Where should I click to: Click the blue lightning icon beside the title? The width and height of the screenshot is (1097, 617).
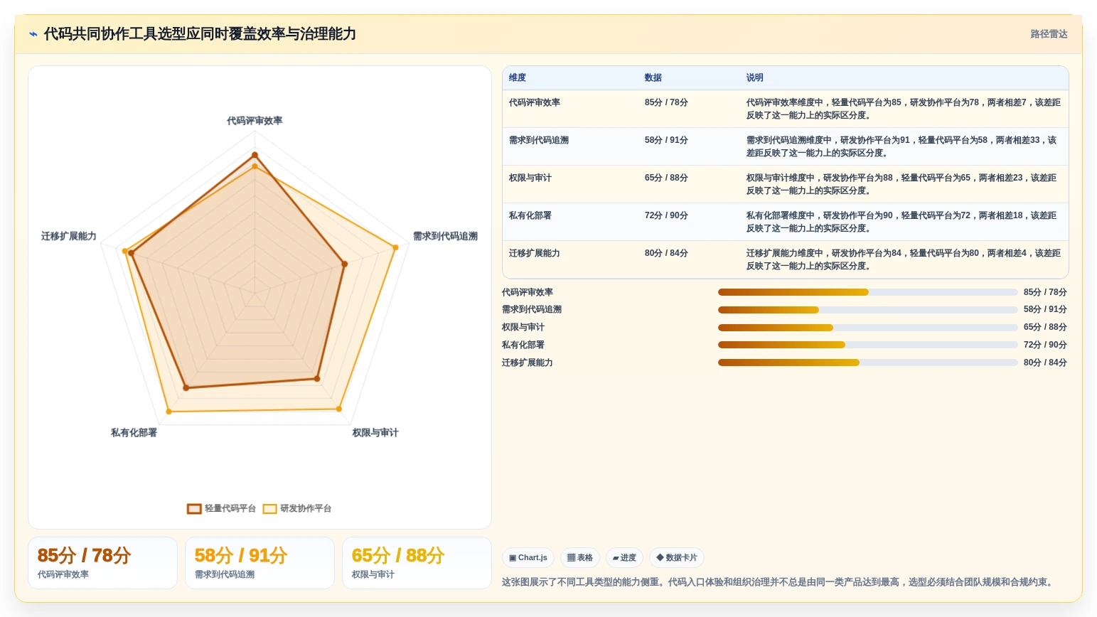(33, 34)
